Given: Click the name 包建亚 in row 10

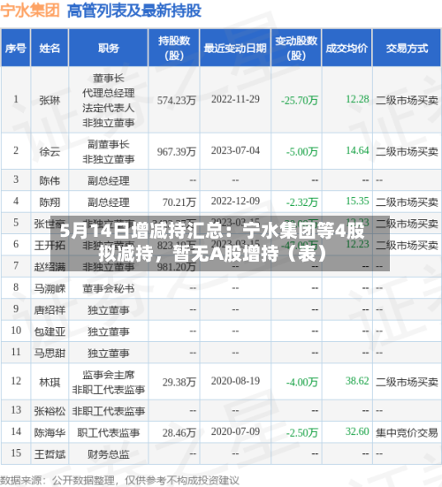Looking at the screenshot, I should pos(50,331).
